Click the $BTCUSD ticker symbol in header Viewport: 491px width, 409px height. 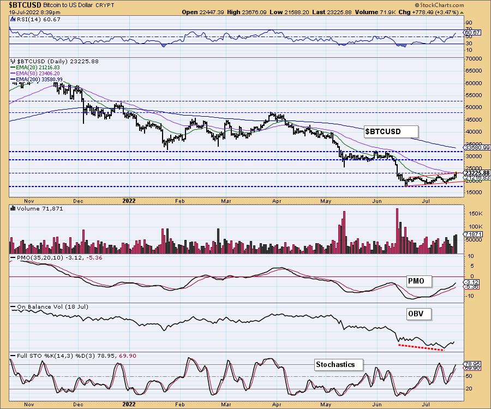[x=25, y=5]
